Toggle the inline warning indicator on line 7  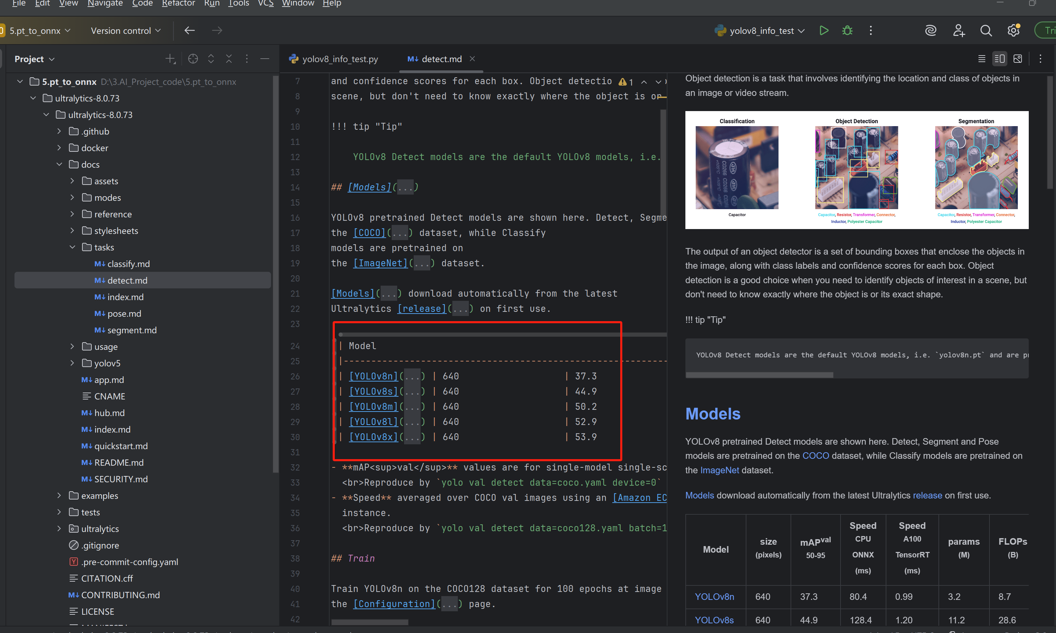pyautogui.click(x=624, y=82)
